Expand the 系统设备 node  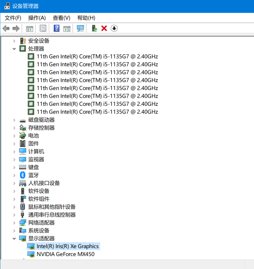pos(14,231)
